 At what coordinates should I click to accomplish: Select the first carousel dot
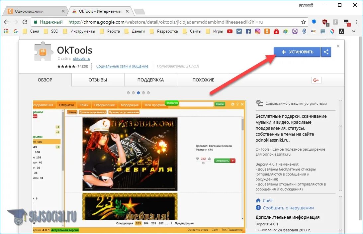[x=129, y=93]
